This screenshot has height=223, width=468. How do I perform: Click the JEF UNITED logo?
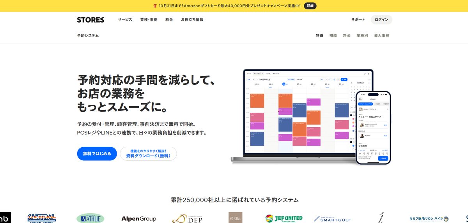click(x=284, y=218)
